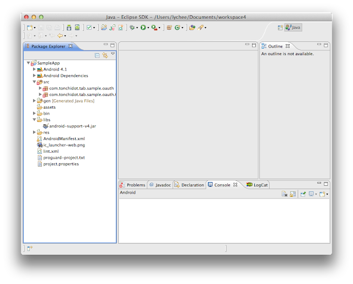
Task: Click the Clear Console icon
Action: (285, 194)
